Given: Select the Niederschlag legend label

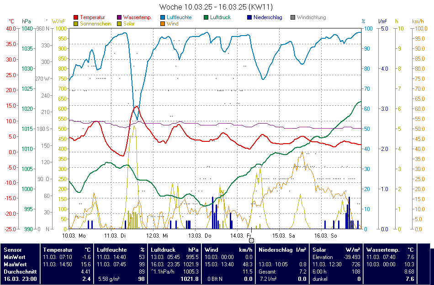Looking at the screenshot, I should pyautogui.click(x=268, y=17).
